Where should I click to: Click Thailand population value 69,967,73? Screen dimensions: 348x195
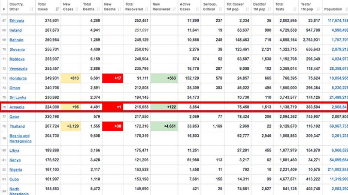(x=339, y=126)
